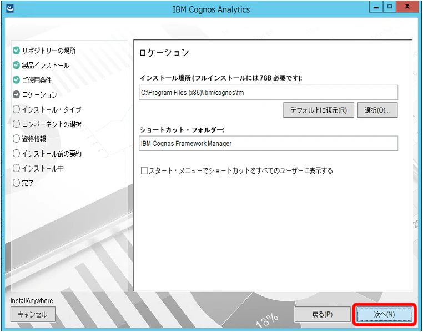Image resolution: width=423 pixels, height=332 pixels.
Task: Select the インストール前の要約 step label
Action: pos(52,153)
